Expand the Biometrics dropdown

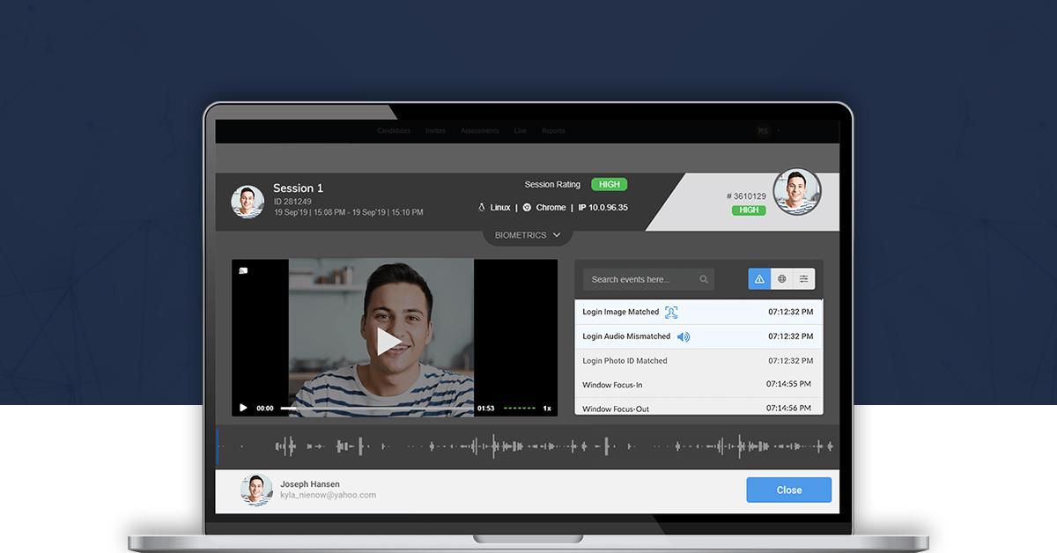(528, 235)
